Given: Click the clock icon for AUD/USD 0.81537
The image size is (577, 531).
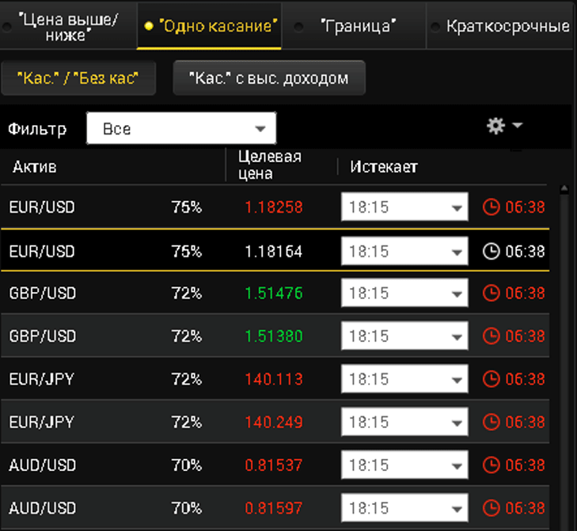Looking at the screenshot, I should [x=492, y=465].
